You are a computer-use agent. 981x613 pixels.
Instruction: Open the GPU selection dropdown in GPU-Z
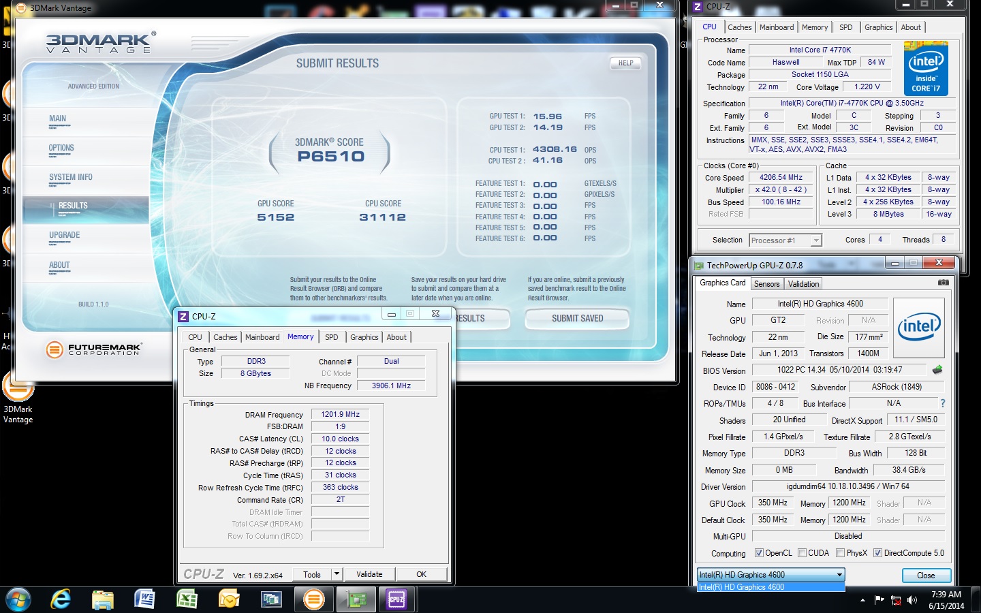tap(770, 575)
